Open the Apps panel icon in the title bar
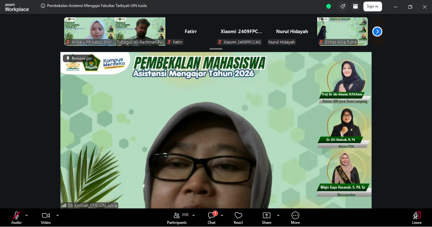Image resolution: width=432 pixels, height=227 pixels. click(x=355, y=6)
